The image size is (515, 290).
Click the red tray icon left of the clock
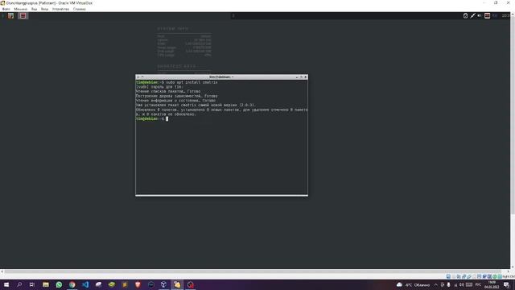click(487, 15)
